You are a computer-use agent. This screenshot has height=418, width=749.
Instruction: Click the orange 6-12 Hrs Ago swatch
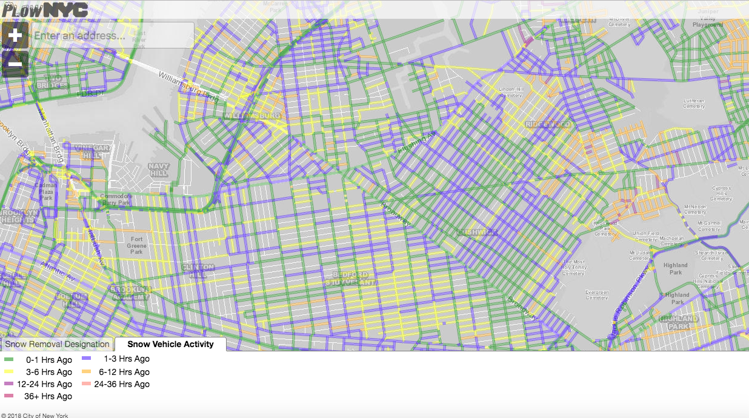click(86, 372)
